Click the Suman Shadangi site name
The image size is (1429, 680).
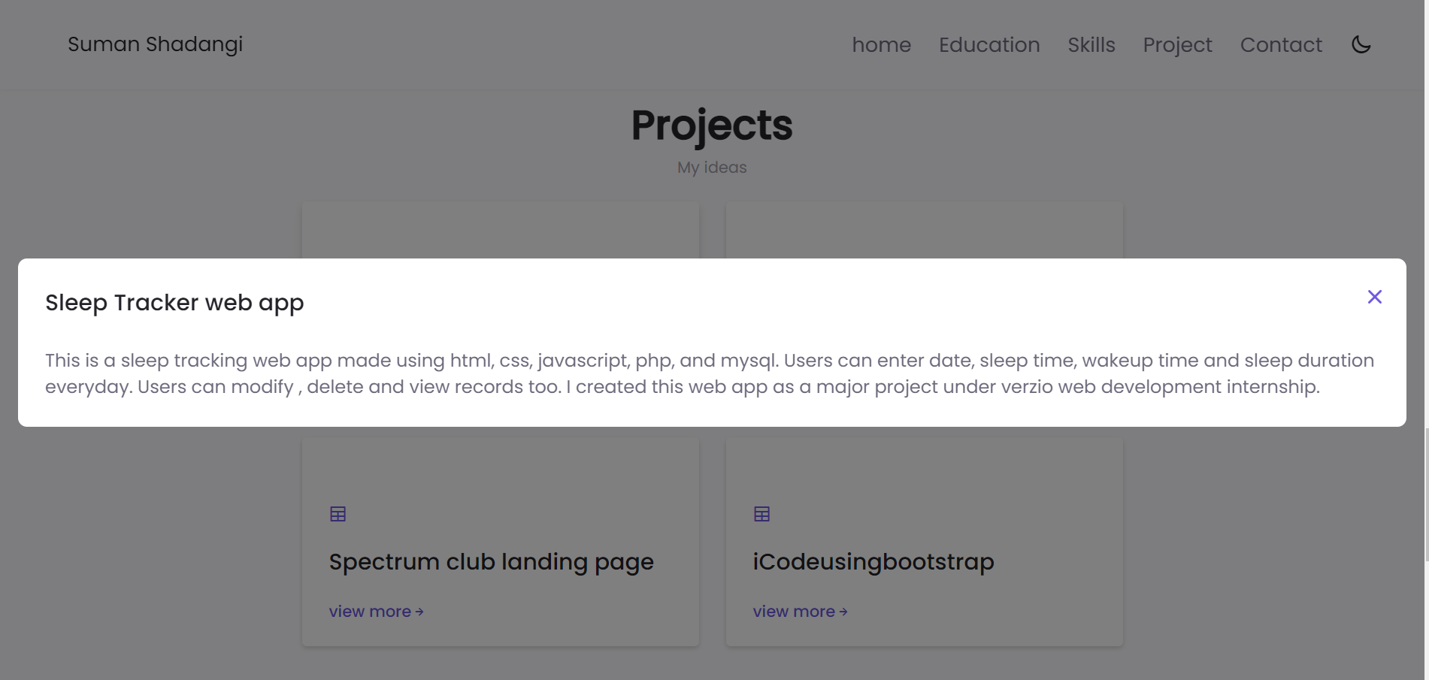coord(155,44)
